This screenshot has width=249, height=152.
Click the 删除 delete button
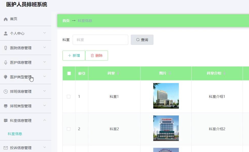[x=96, y=56]
